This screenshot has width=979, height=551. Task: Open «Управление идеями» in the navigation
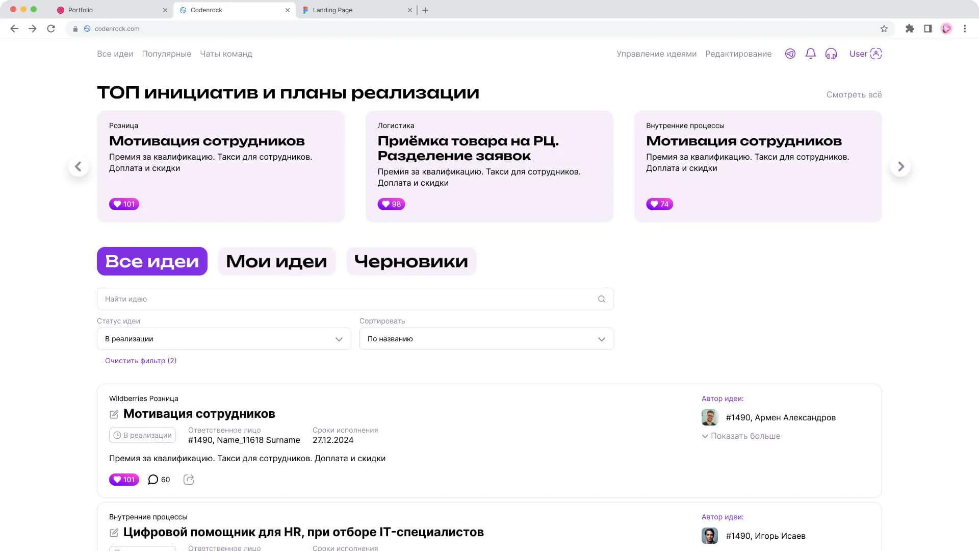coord(656,54)
